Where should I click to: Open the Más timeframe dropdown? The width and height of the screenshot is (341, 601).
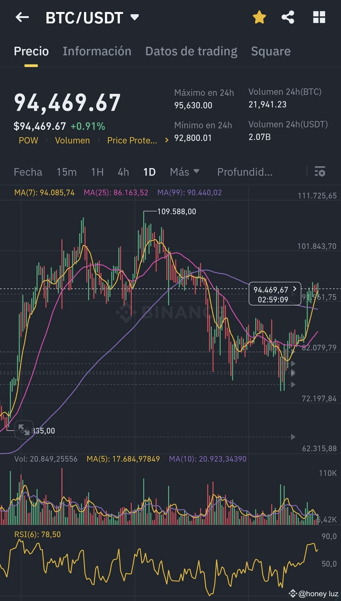185,172
